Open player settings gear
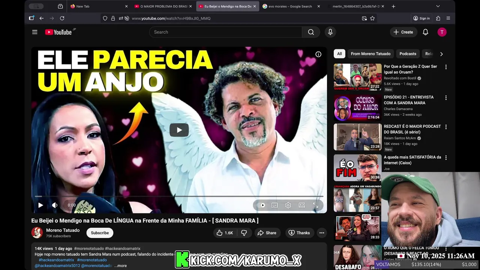The height and width of the screenshot is (270, 480). (x=288, y=205)
